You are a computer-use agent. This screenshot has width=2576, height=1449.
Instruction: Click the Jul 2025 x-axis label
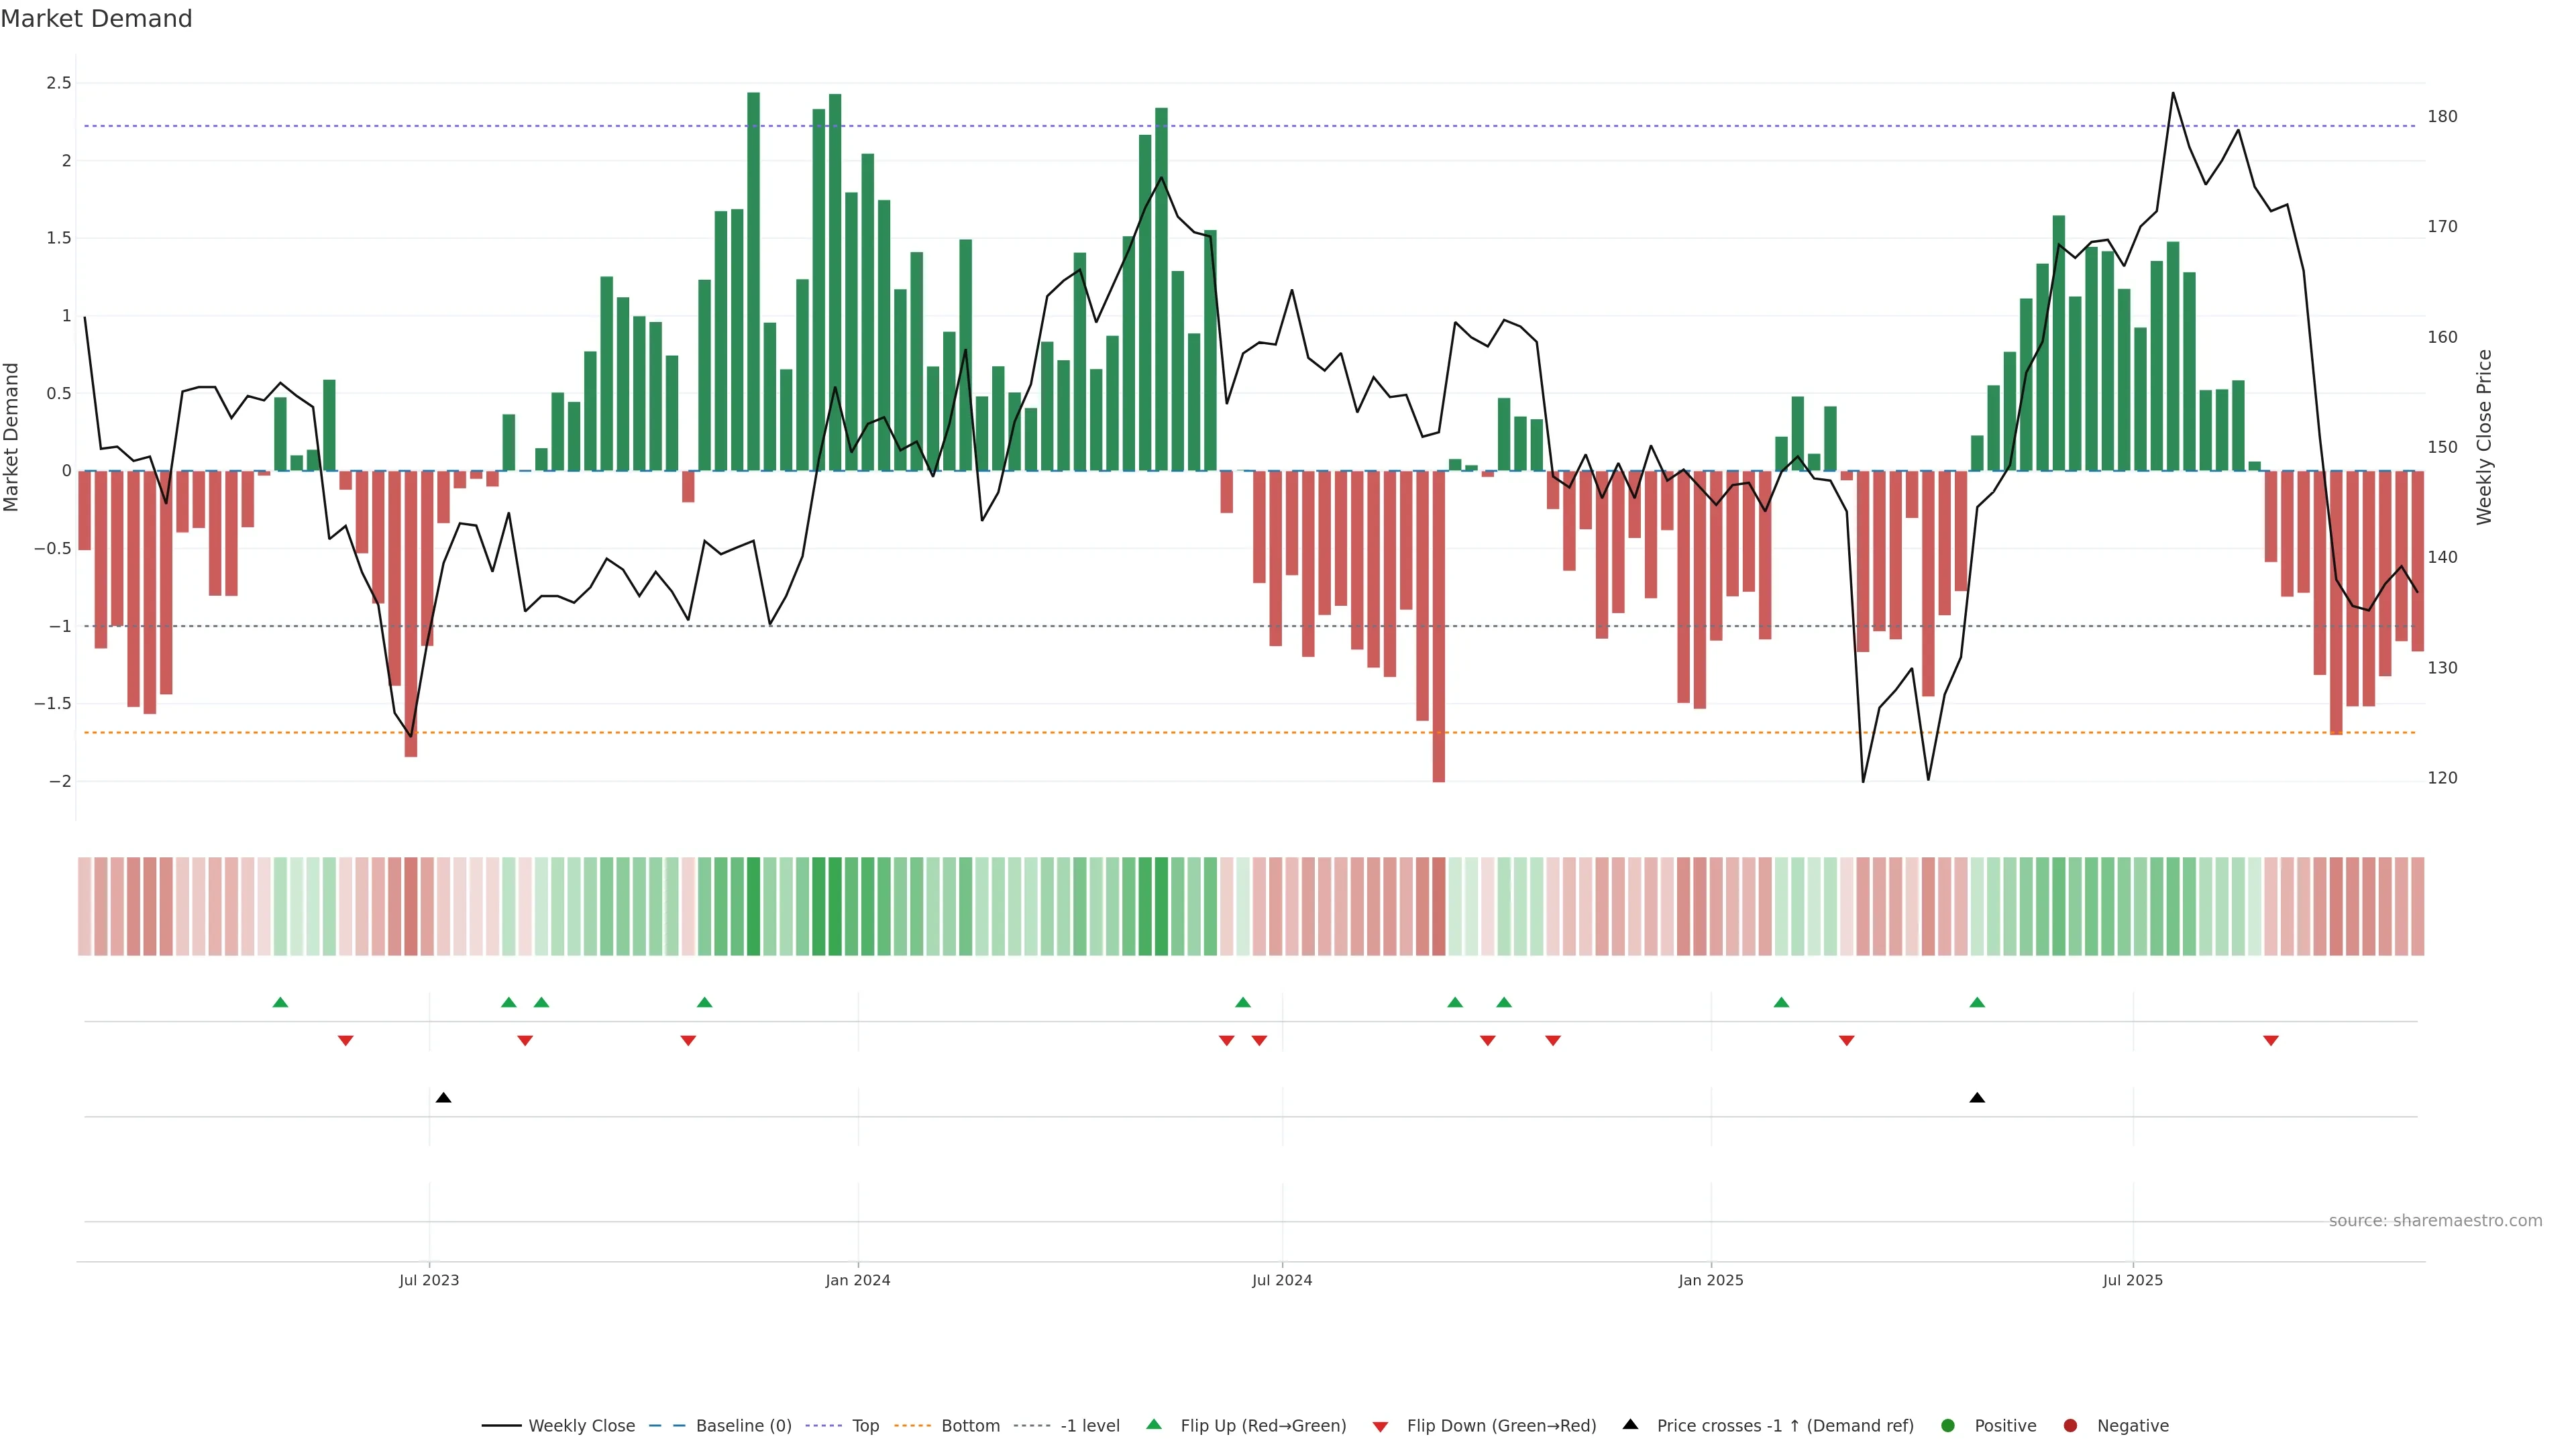(2132, 1280)
